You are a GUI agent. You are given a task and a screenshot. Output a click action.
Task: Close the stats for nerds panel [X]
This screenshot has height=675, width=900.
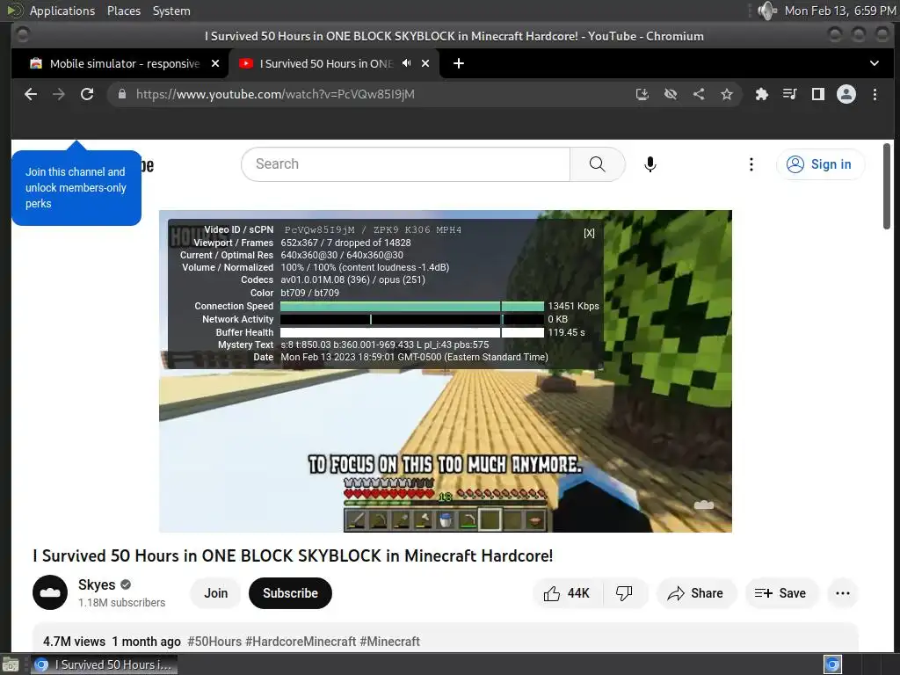589,233
